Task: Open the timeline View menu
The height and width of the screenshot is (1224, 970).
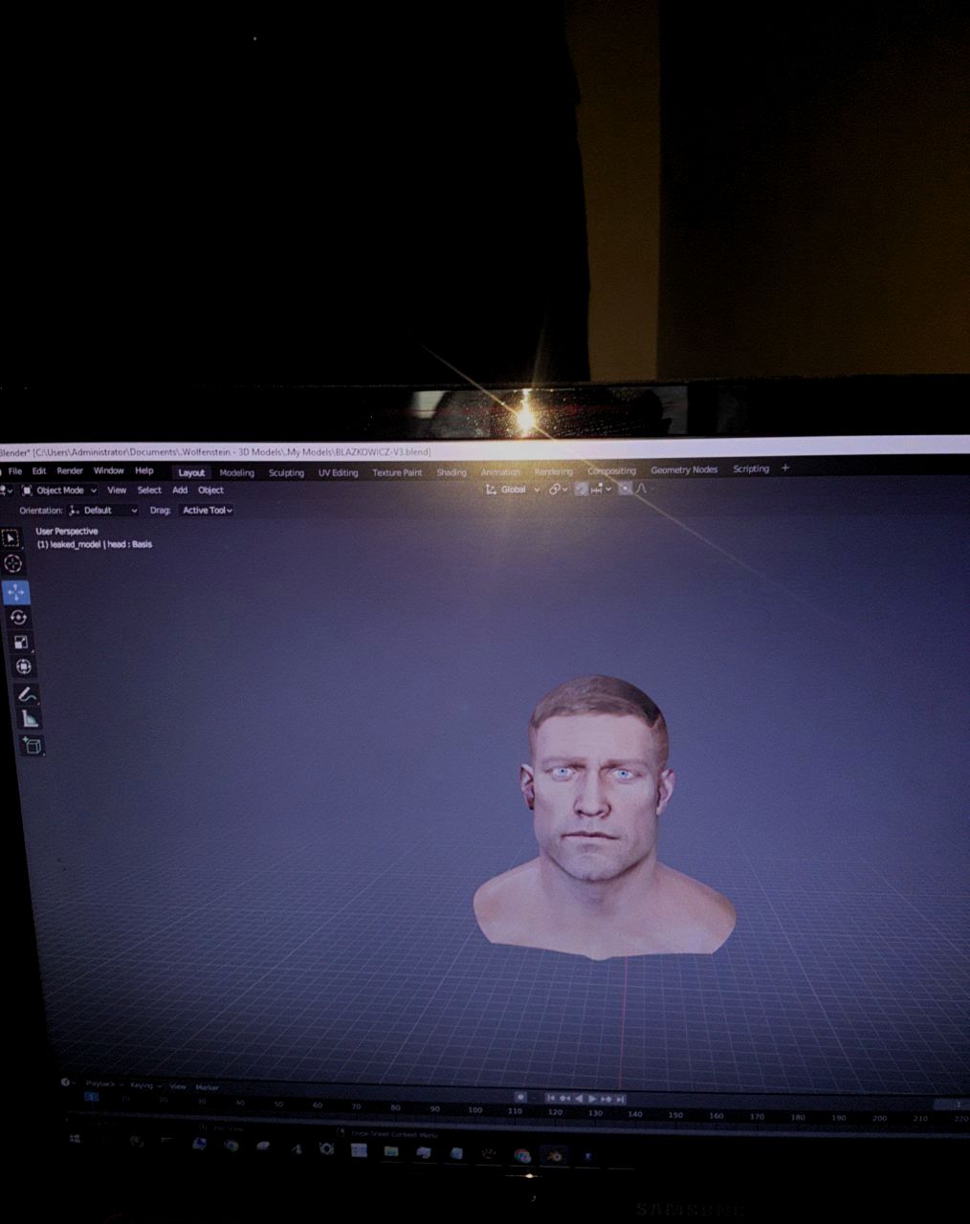Action: (x=178, y=1086)
